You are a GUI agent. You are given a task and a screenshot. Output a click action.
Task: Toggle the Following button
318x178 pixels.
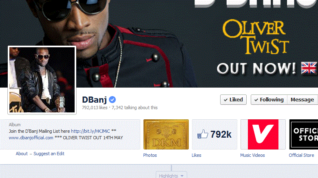[x=269, y=99]
